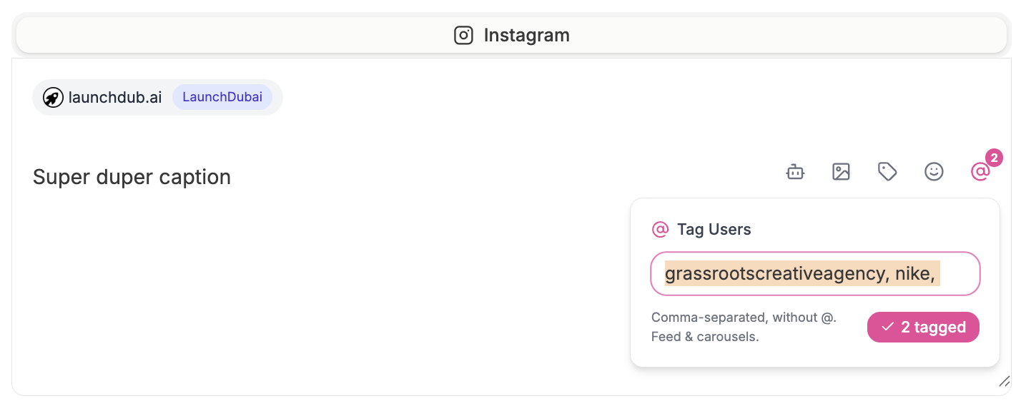
Task: Click the launchdub.ai account name
Action: [114, 97]
